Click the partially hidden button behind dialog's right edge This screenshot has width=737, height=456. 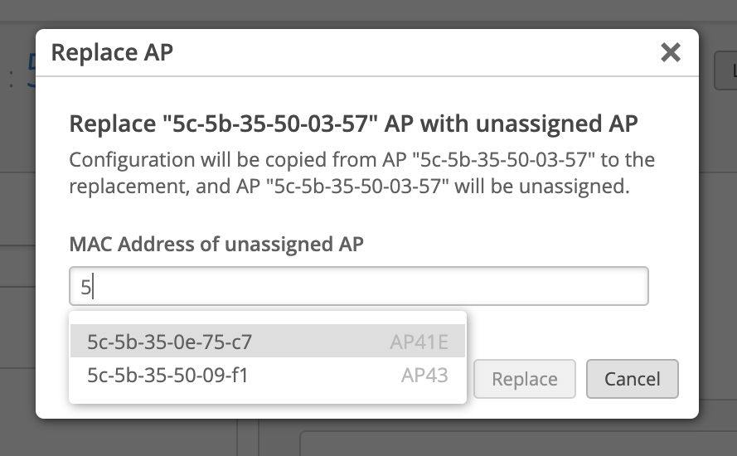point(725,71)
